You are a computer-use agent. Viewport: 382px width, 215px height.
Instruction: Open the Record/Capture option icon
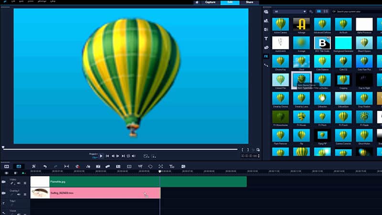77,166
